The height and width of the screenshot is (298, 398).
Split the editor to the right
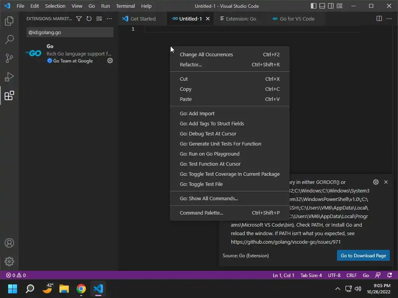click(x=379, y=19)
